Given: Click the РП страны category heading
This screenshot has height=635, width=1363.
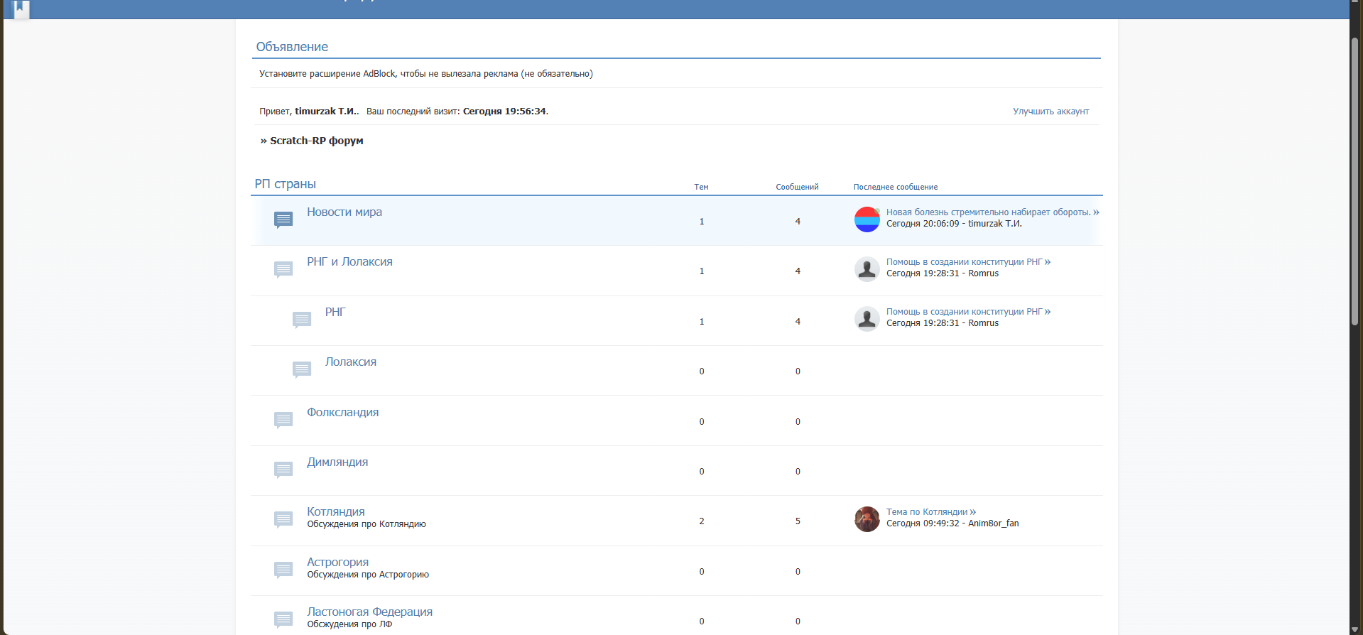Looking at the screenshot, I should [285, 184].
